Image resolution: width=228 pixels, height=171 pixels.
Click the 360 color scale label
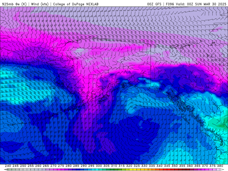point(190,166)
